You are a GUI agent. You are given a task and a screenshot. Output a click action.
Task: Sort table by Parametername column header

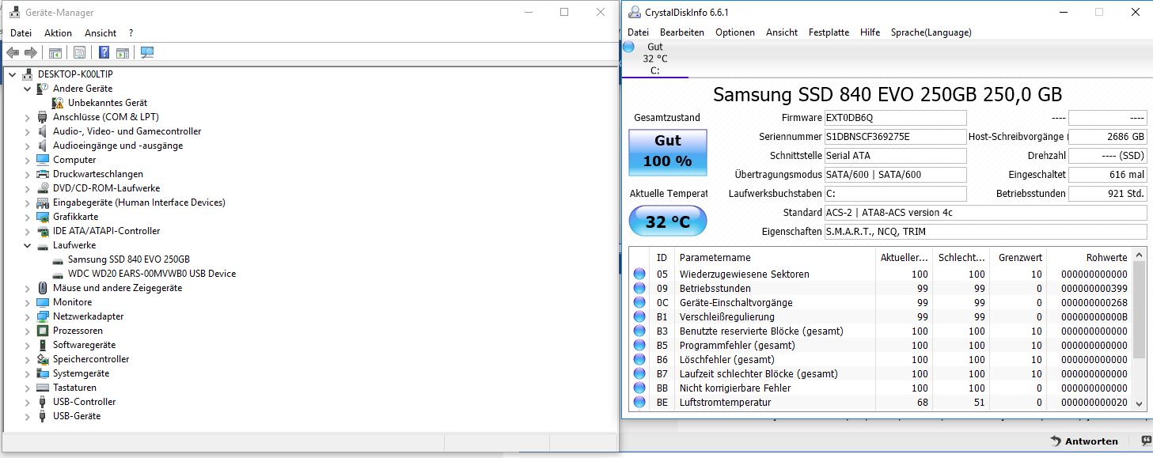point(775,258)
